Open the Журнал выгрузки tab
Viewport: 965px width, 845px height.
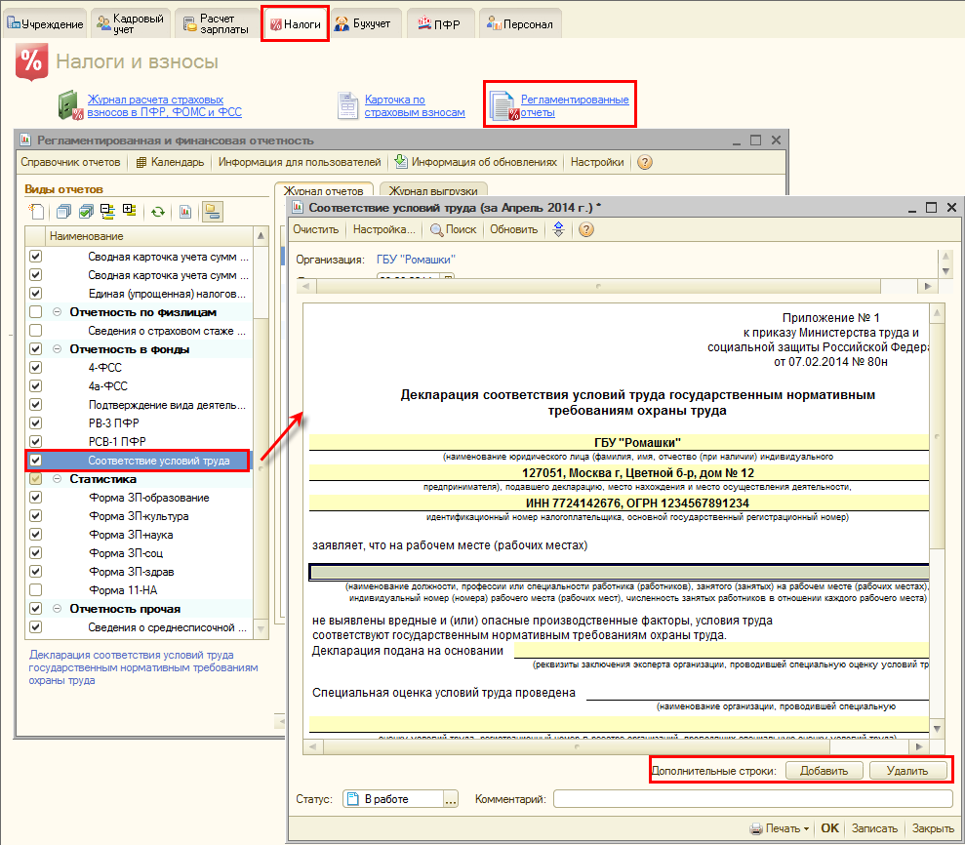click(433, 191)
